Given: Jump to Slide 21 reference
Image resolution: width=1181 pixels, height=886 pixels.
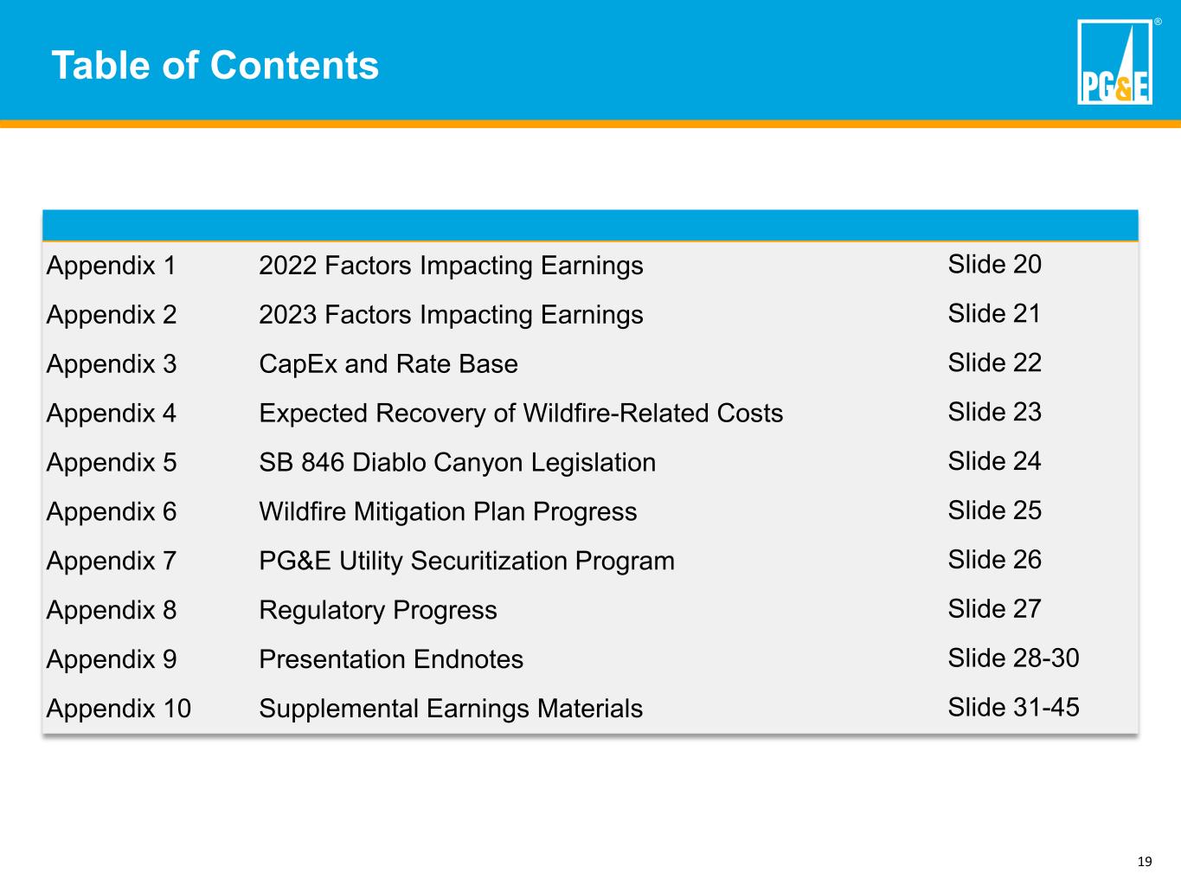Looking at the screenshot, I should tap(994, 313).
